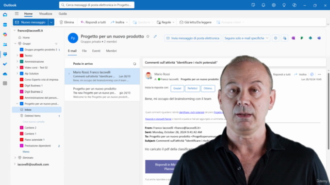
Task: Click the notifications bell icon
Action: pyautogui.click(x=263, y=5)
